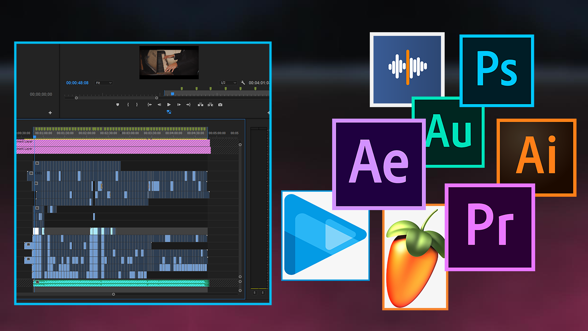Image resolution: width=588 pixels, height=331 pixels.
Task: Click the After Effects Ae icon
Action: click(379, 164)
